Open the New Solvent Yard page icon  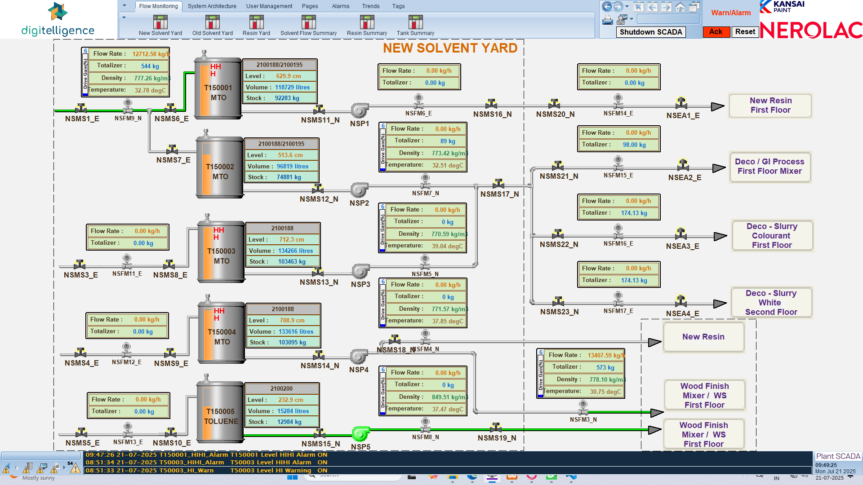point(160,22)
